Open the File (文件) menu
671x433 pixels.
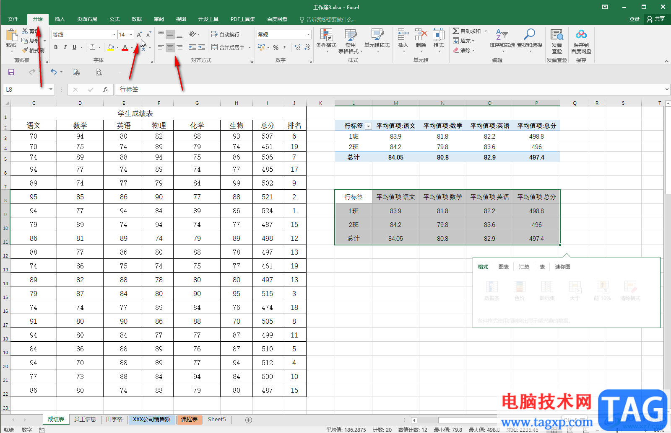coord(13,19)
